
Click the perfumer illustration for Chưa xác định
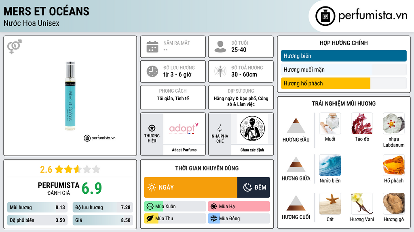click(x=252, y=128)
